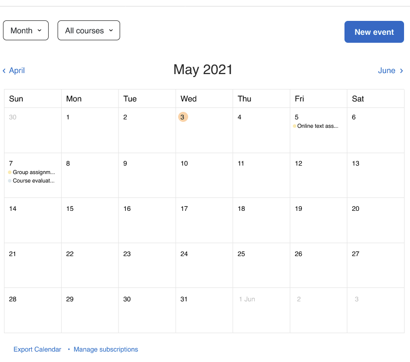The height and width of the screenshot is (362, 410).
Task: Click the New event button
Action: click(x=374, y=32)
